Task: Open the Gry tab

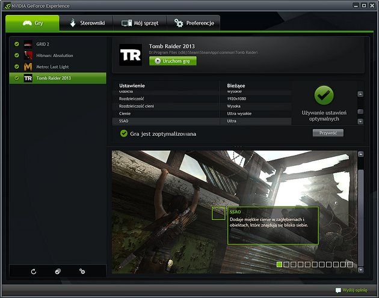Action: (x=32, y=23)
